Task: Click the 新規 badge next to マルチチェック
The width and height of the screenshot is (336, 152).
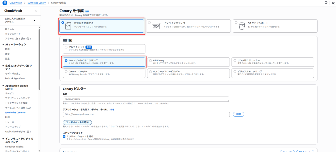Action: point(89,47)
